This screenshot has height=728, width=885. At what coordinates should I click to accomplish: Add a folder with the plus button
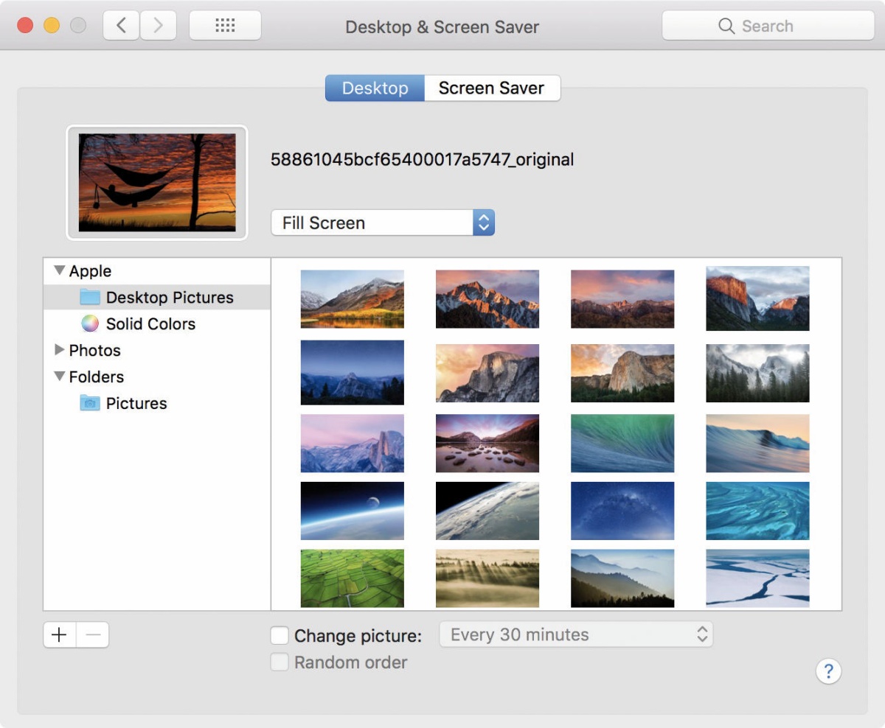pyautogui.click(x=60, y=634)
